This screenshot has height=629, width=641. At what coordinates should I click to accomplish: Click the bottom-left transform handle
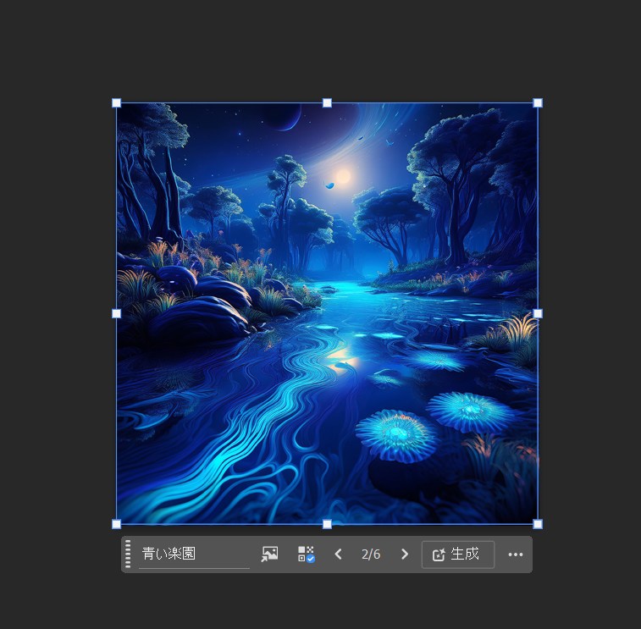coord(117,524)
